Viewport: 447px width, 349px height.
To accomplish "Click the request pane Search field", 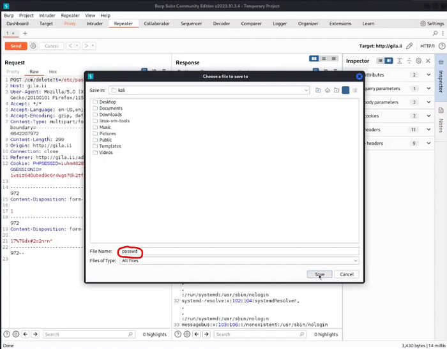I will (x=89, y=334).
